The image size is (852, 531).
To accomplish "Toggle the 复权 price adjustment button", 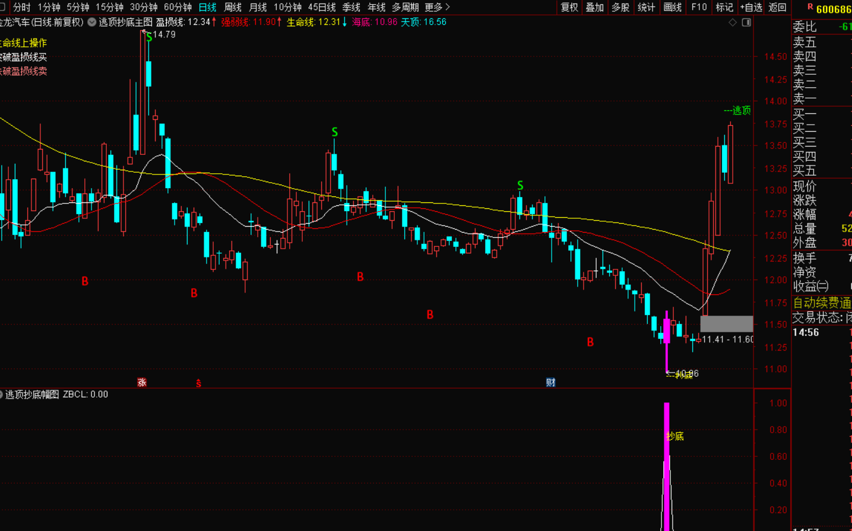I will tap(569, 7).
